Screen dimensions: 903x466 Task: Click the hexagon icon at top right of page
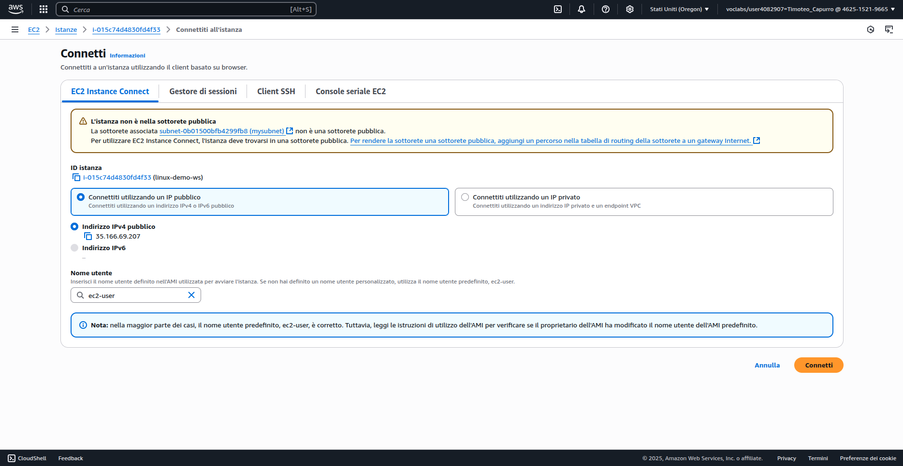[871, 29]
